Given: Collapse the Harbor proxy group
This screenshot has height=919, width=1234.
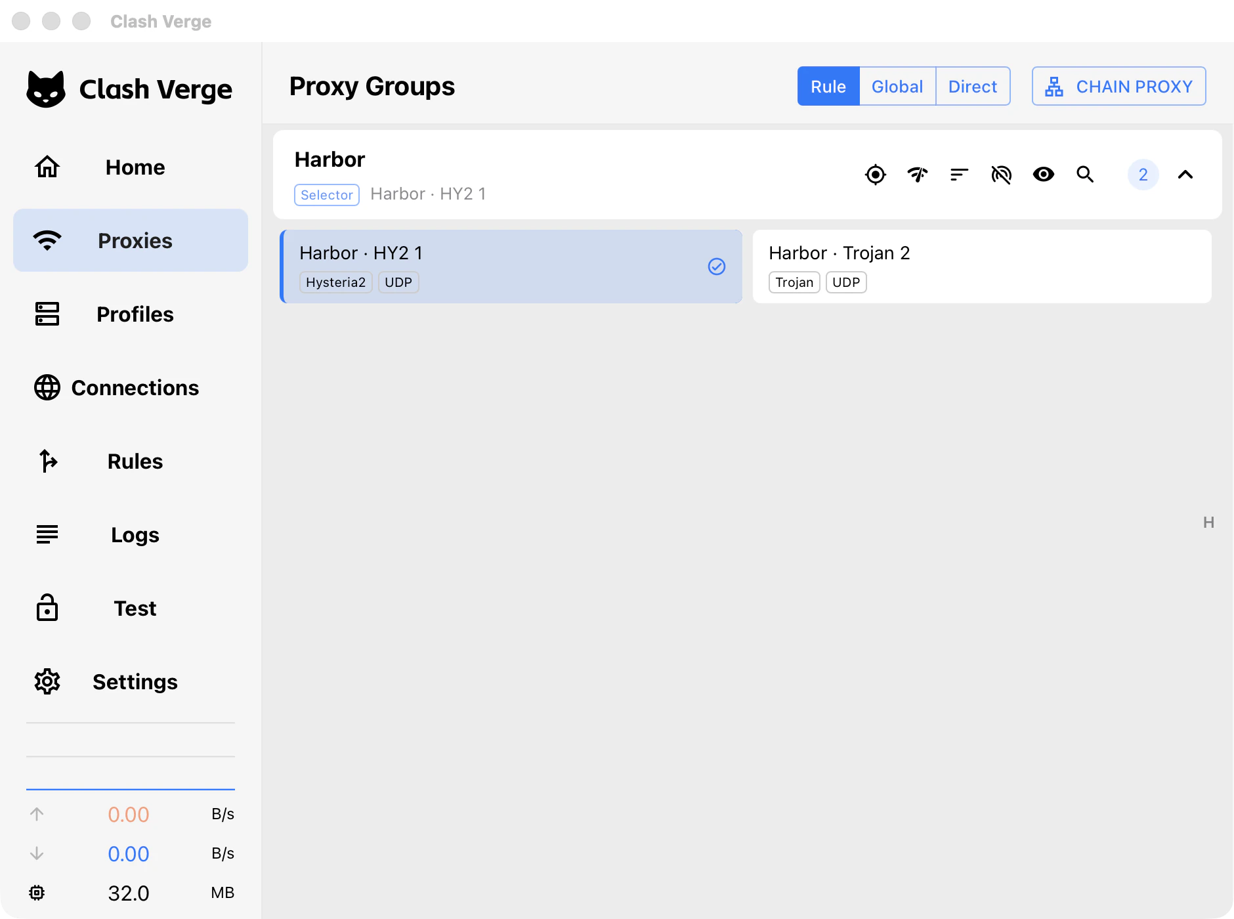Looking at the screenshot, I should click(x=1185, y=175).
